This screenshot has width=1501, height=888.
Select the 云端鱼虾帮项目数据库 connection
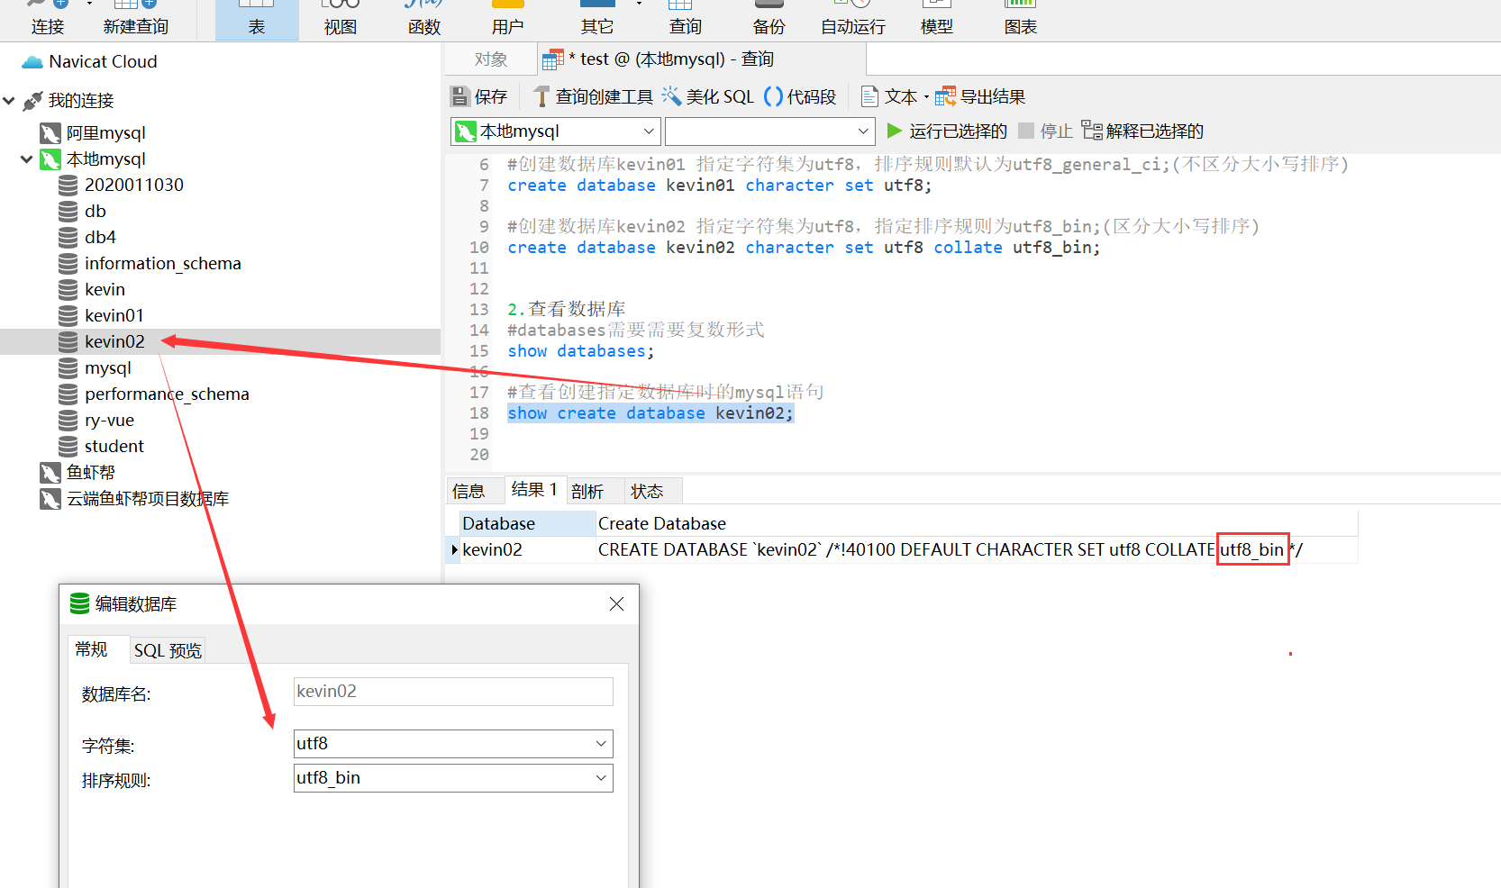click(147, 499)
